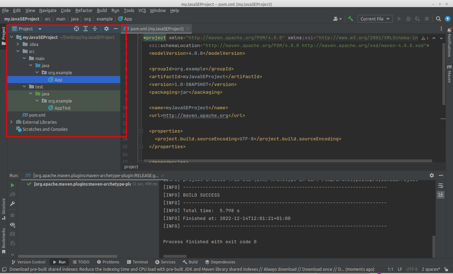Collapse the main folder
Screen dimensions: 453x274
pyautogui.click(x=24, y=58)
